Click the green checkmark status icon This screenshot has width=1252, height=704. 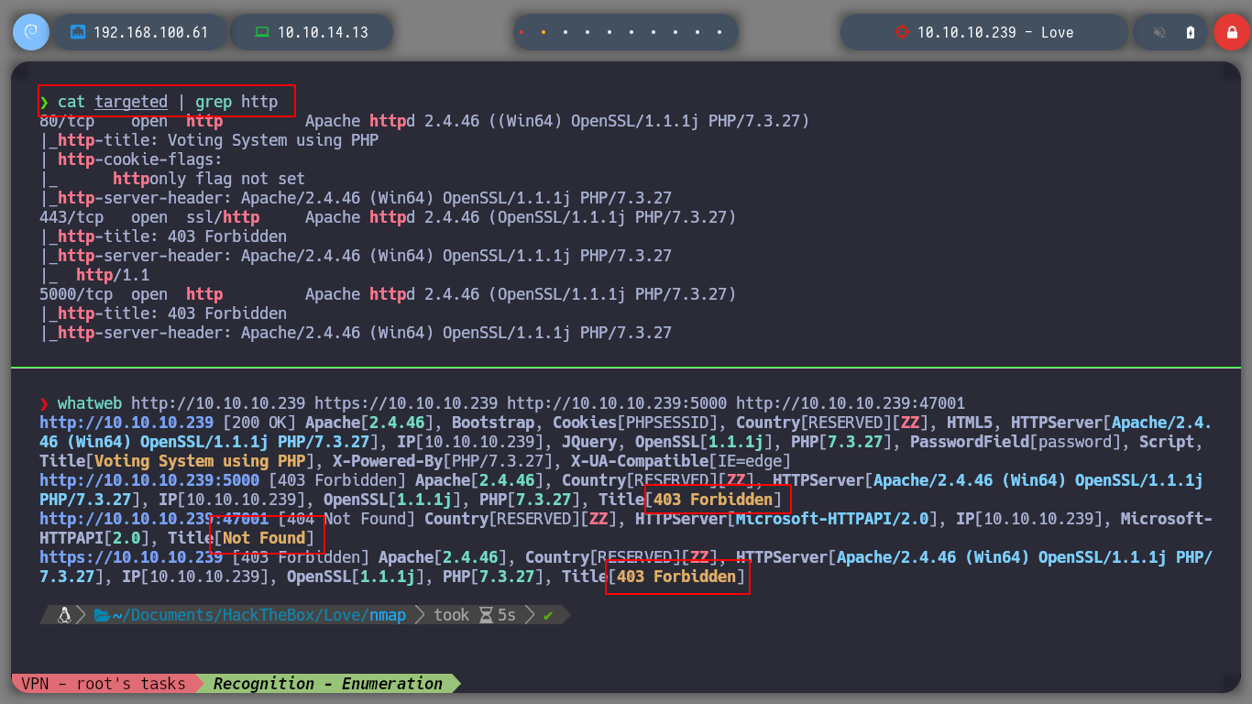click(x=548, y=615)
